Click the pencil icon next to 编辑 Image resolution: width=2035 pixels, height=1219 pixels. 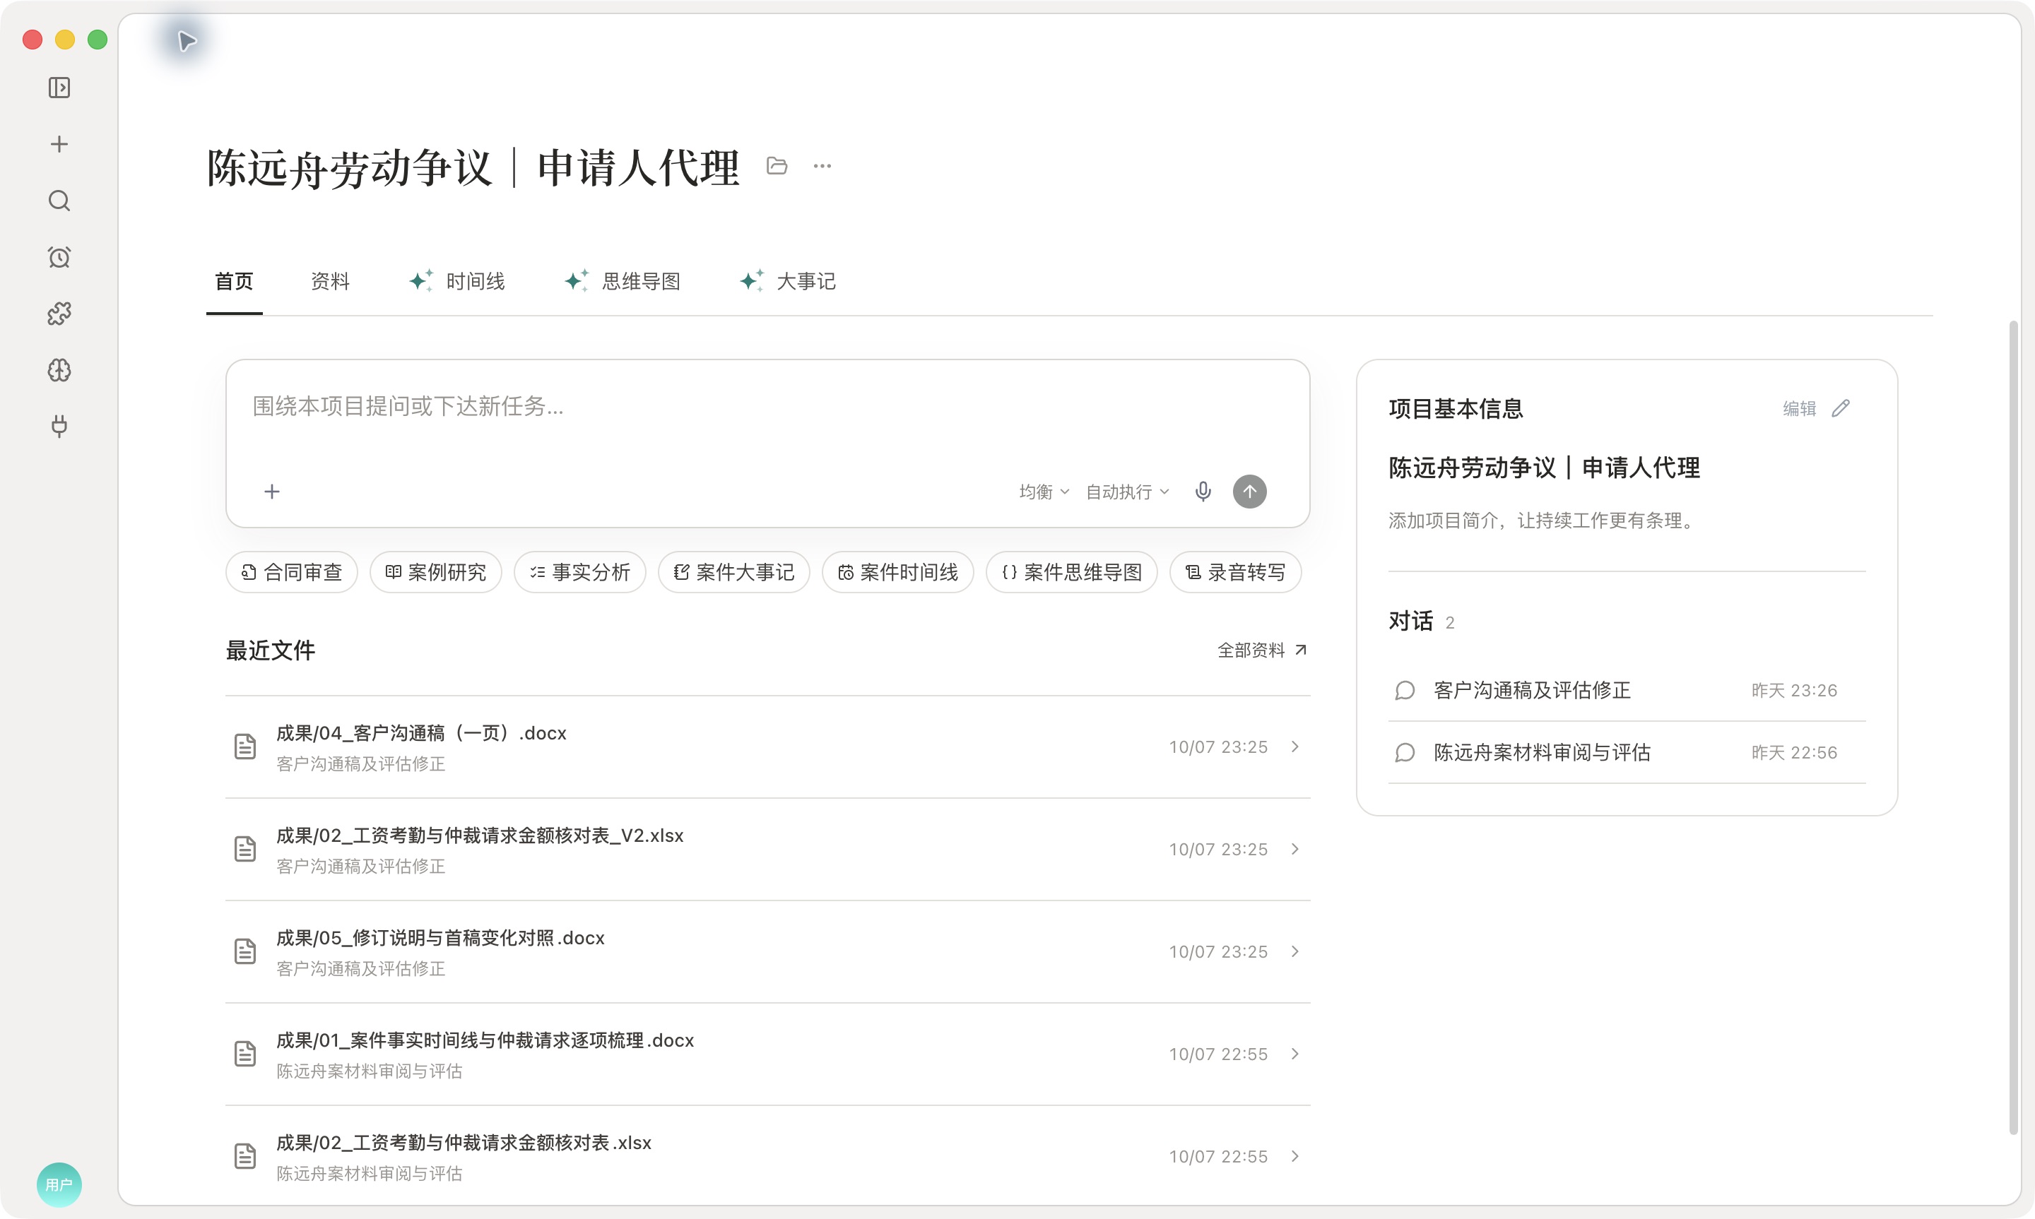[1841, 408]
